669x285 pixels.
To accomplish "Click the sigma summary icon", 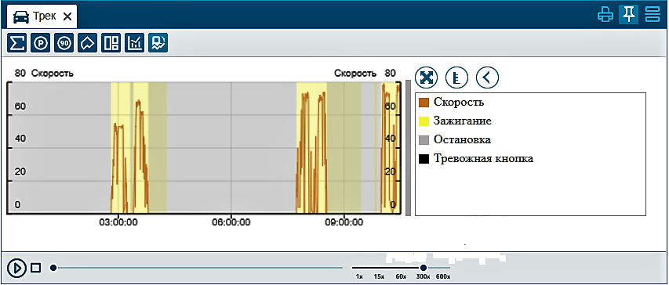I will (x=16, y=43).
